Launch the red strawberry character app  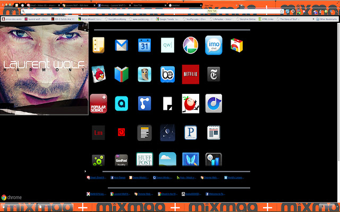(190, 103)
